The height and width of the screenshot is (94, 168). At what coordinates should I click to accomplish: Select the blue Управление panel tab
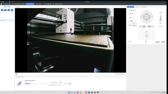click(x=130, y=7)
